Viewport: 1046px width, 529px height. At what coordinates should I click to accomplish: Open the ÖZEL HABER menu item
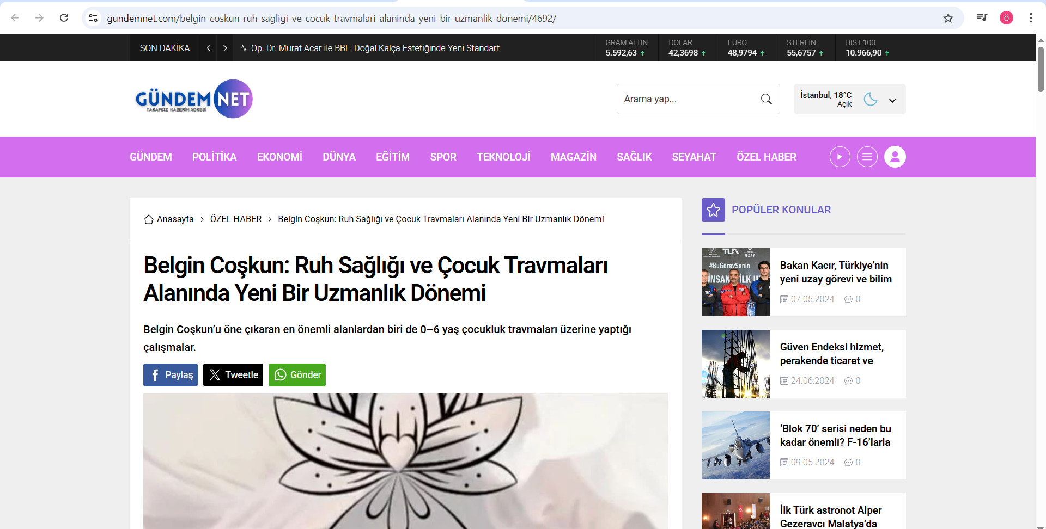(x=767, y=157)
